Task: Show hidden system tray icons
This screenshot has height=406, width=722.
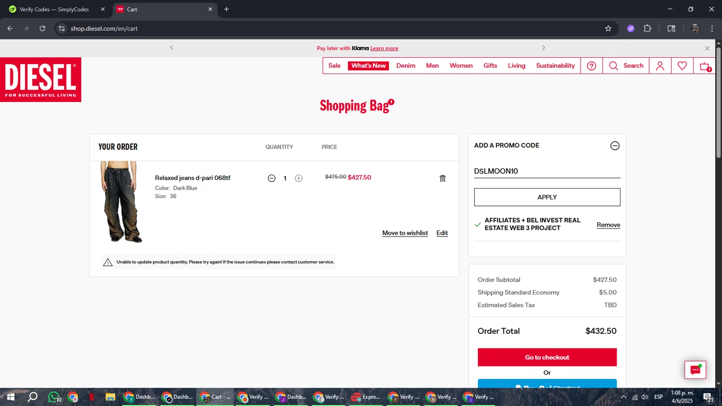Action: [x=623, y=397]
